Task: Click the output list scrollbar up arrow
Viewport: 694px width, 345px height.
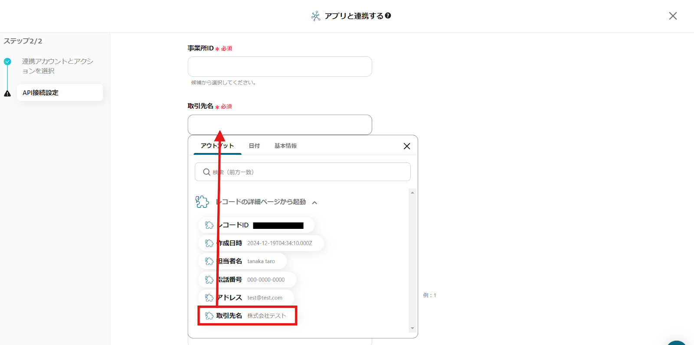Action: 412,192
